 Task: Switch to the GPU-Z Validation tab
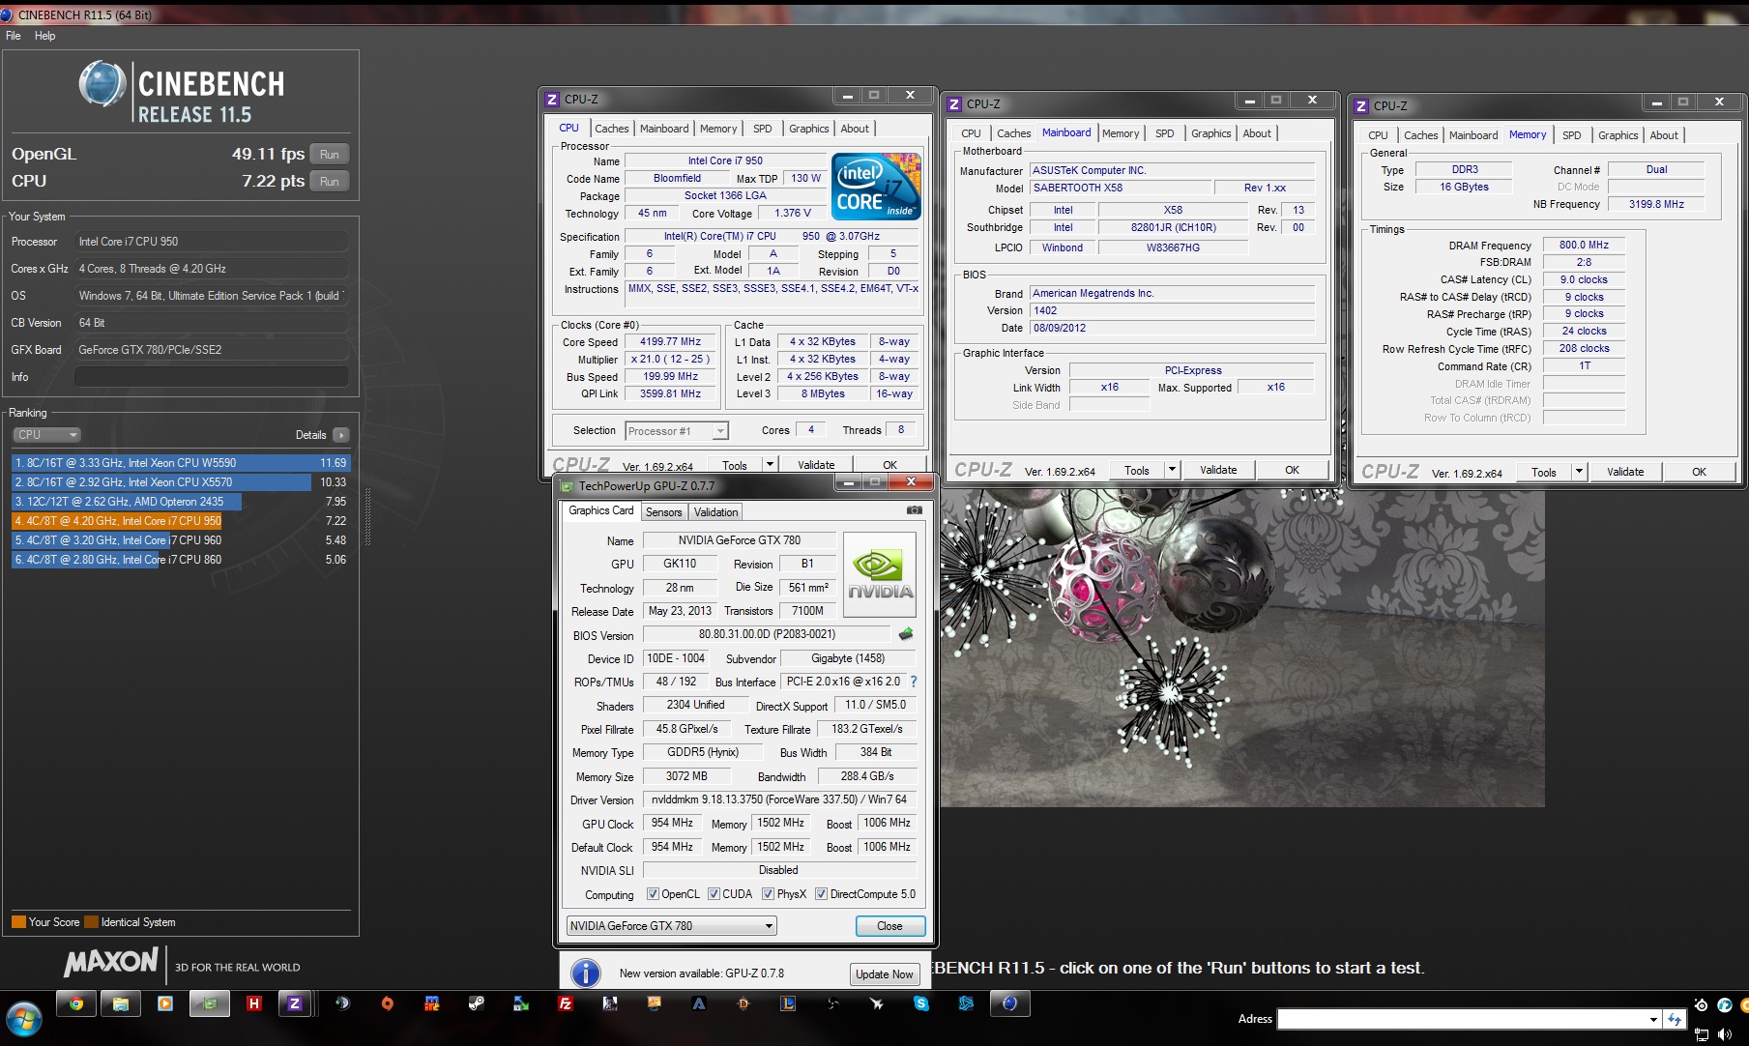click(x=715, y=512)
